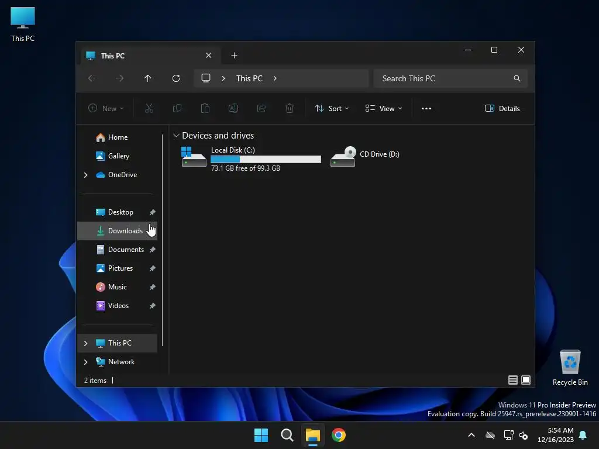Go back with the left arrow
The image size is (599, 449).
[92, 78]
